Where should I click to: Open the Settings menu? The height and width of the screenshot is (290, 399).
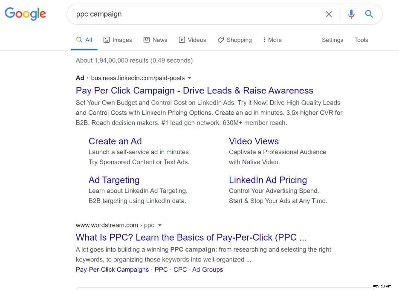332,40
